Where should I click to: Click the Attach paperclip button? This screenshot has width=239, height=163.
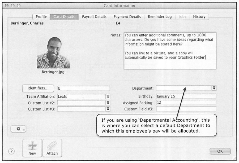(x=52, y=148)
